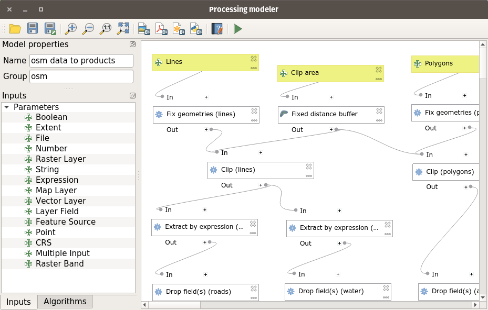Collapse the Parameters tree
Viewport: 488px width, 310px height.
coord(6,107)
